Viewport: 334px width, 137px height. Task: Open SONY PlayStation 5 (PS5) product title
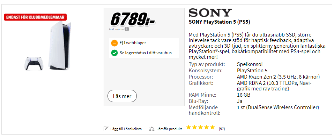click(x=220, y=22)
